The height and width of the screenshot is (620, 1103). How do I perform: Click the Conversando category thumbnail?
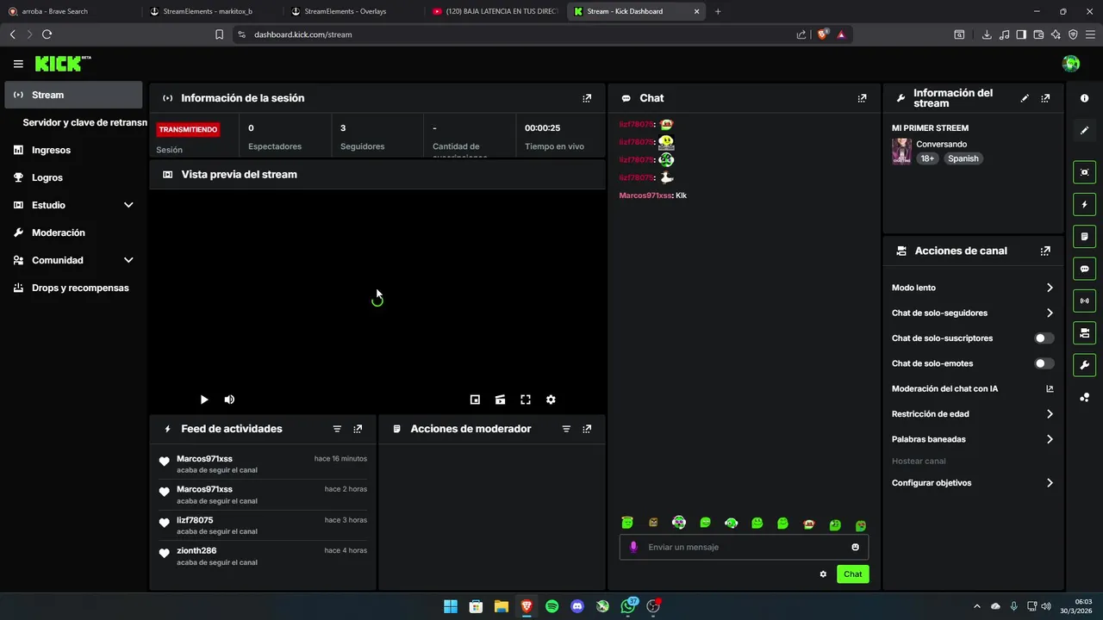(x=902, y=152)
